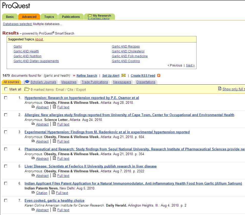Click the full text page icon for result 5
Image resolution: width=245 pixels, height=215 pixels.
pyautogui.click(x=54, y=175)
